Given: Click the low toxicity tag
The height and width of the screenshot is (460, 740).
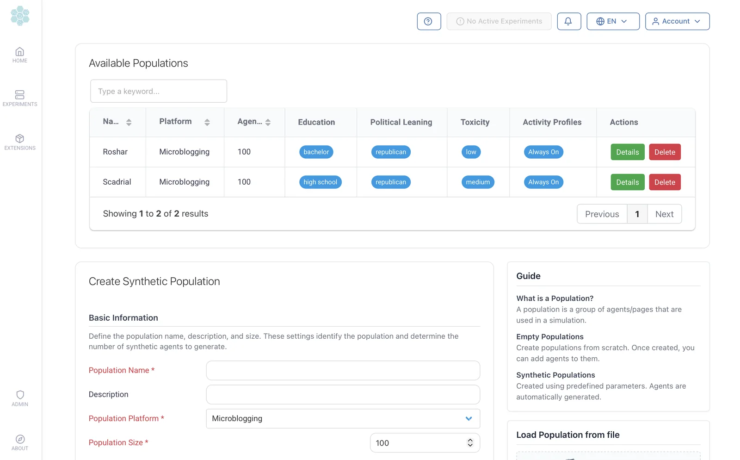Looking at the screenshot, I should click(x=471, y=152).
